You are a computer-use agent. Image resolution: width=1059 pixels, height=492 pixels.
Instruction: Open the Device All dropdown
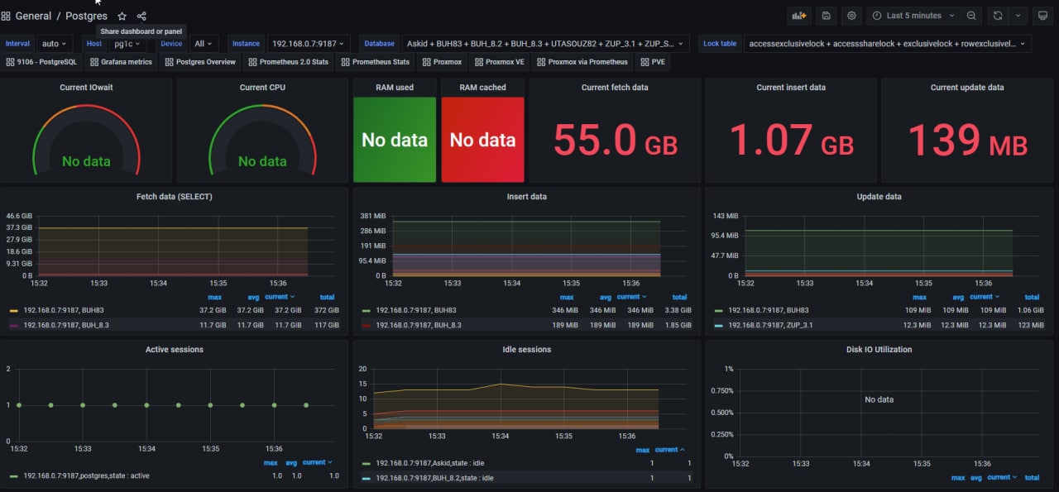(204, 44)
